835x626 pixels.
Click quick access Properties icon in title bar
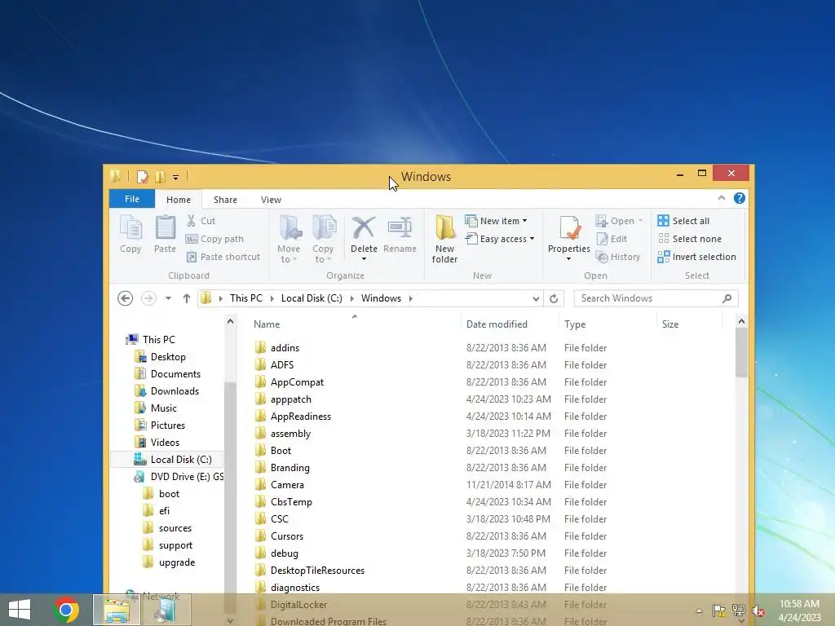click(x=142, y=176)
